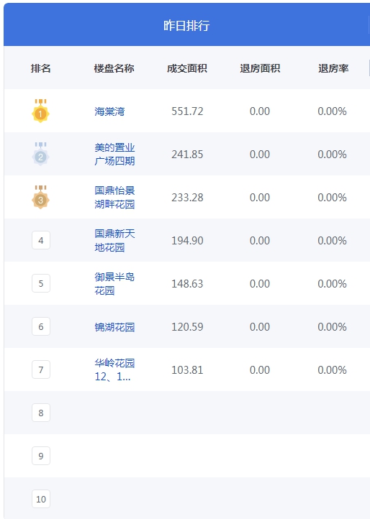Image resolution: width=370 pixels, height=519 pixels.
Task: Select the rank 6 number badge
Action: pos(41,326)
